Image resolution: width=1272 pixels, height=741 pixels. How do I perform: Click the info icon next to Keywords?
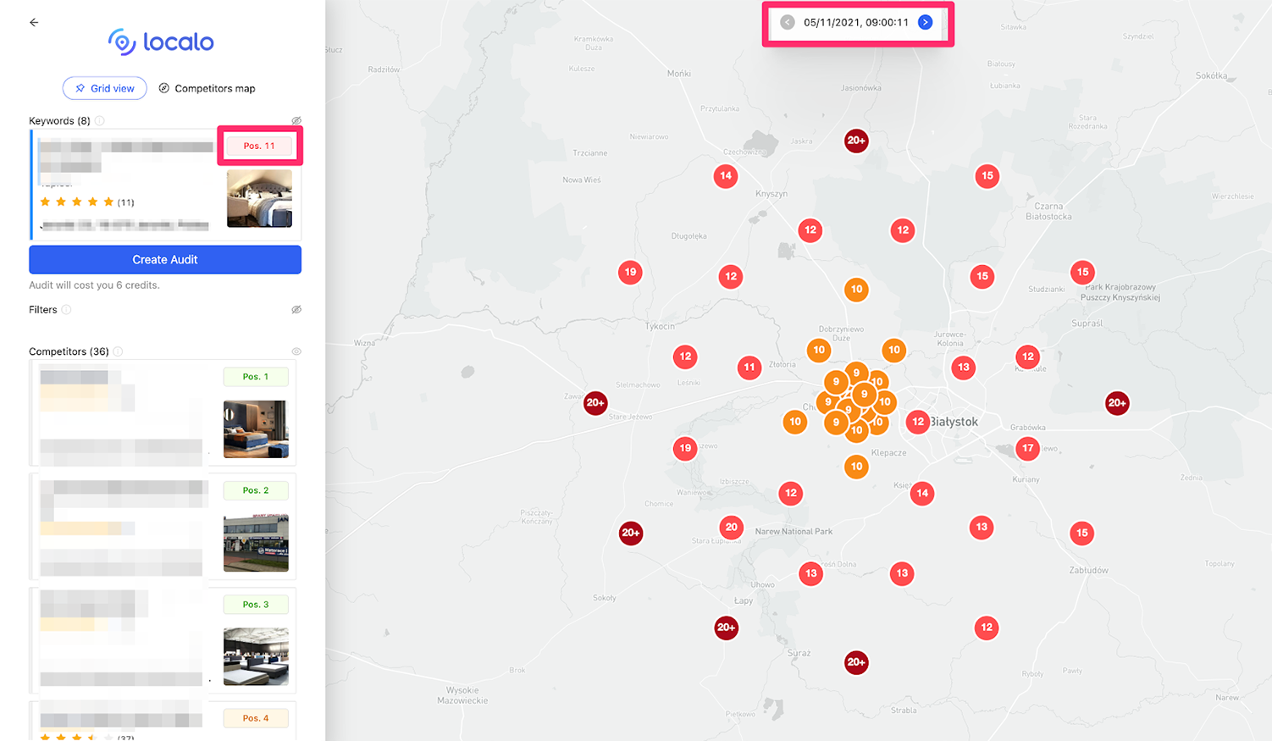(100, 121)
